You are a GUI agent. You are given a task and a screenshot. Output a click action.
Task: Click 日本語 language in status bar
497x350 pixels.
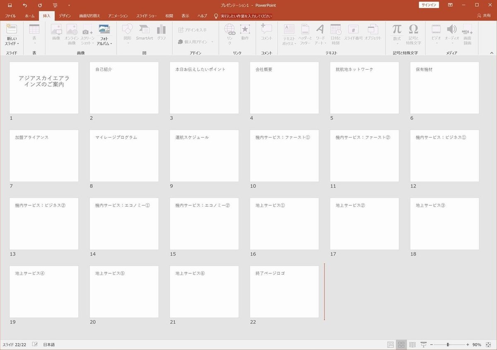tap(49, 345)
